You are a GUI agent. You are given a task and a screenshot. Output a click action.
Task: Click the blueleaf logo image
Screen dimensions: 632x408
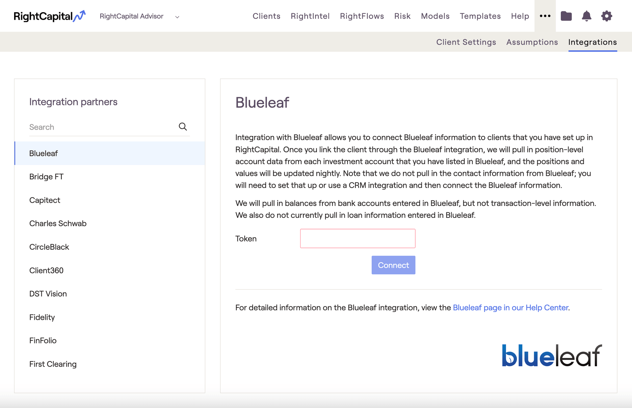552,355
